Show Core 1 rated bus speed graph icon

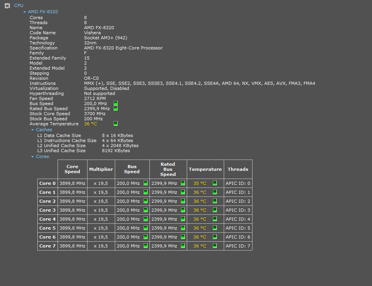(x=183, y=192)
